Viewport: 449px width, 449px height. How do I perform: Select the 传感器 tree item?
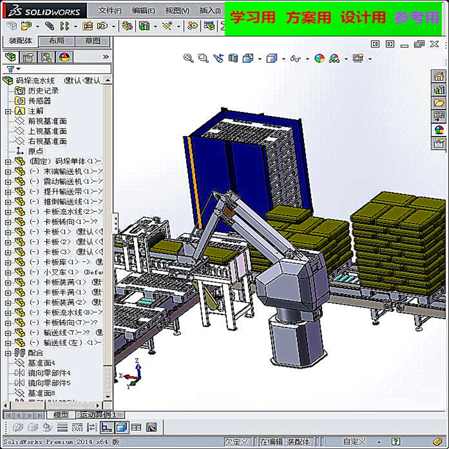40,101
